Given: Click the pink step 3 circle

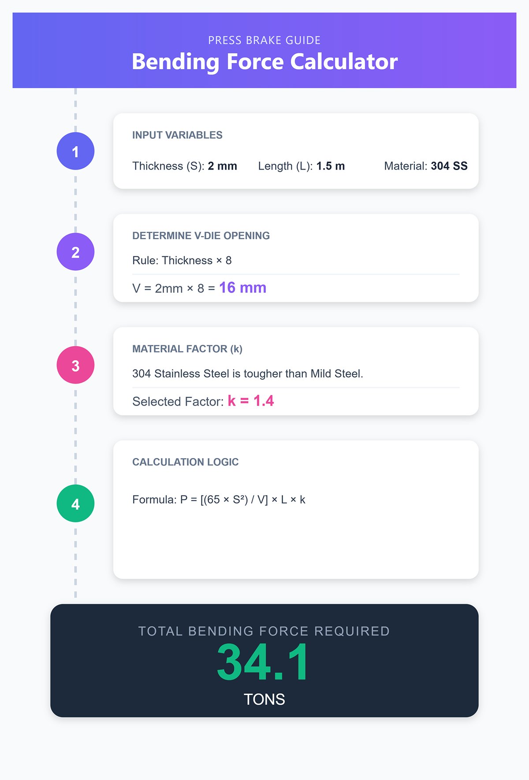Looking at the screenshot, I should [75, 365].
